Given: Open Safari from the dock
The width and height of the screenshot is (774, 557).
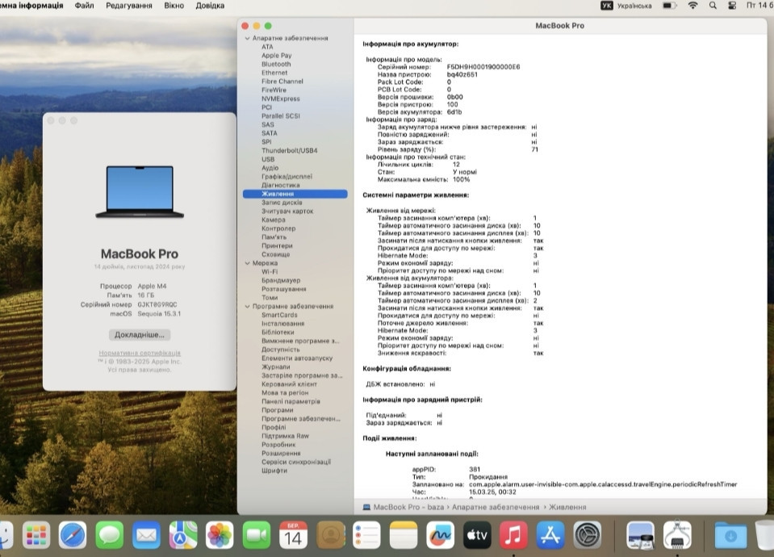Looking at the screenshot, I should 73,534.
